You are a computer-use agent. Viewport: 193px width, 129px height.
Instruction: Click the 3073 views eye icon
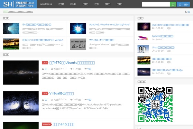coord(71,100)
